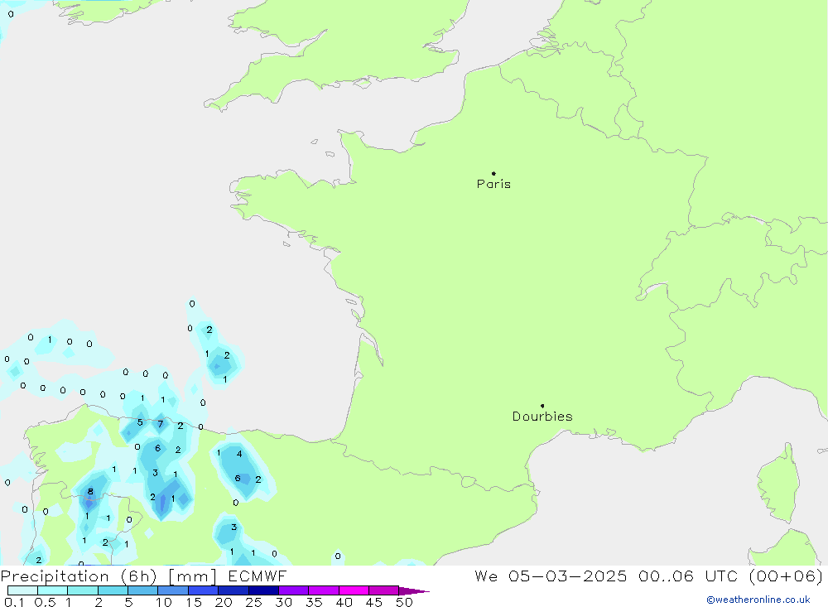
Task: Click the legend scale label 35
Action: [x=314, y=602]
